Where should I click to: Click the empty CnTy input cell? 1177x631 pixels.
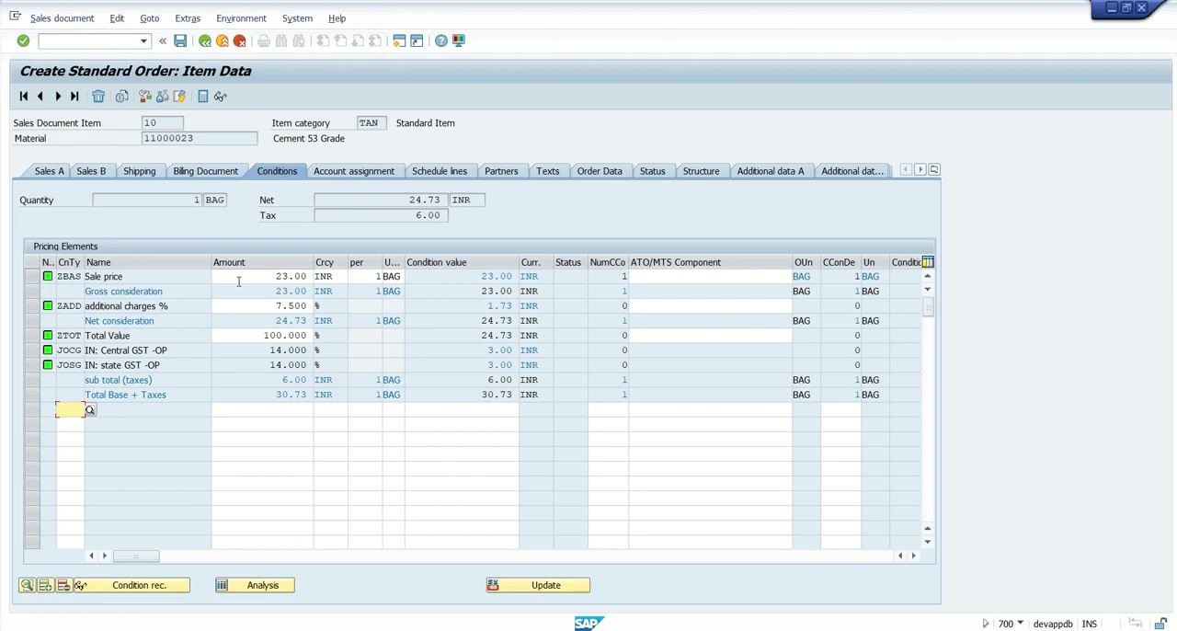coord(70,410)
